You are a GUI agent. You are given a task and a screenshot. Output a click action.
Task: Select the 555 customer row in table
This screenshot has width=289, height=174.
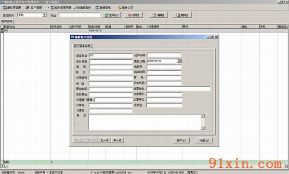pos(144,31)
